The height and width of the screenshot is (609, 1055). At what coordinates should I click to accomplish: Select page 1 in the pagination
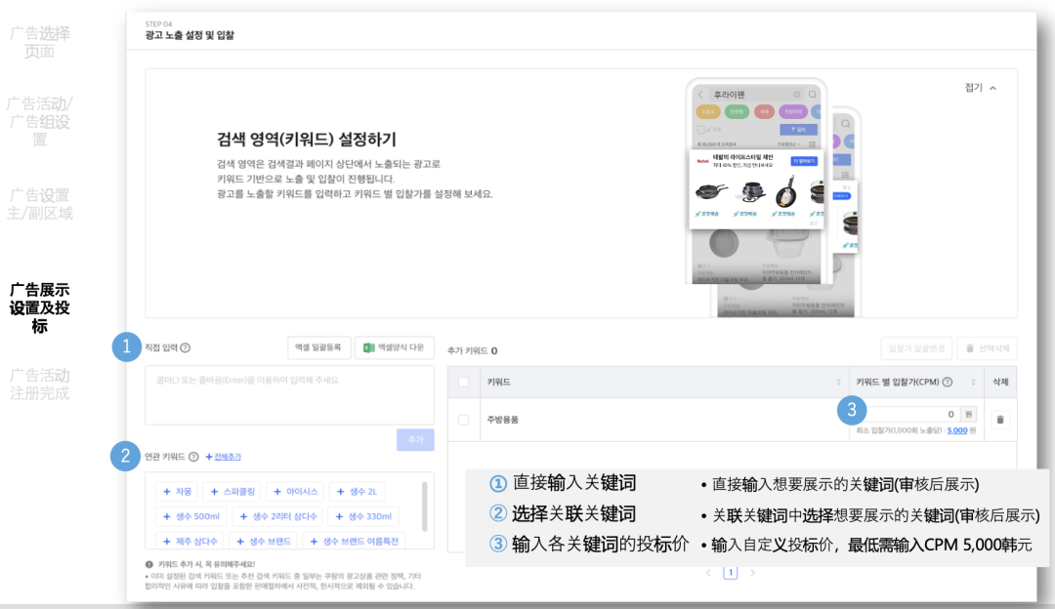click(730, 573)
